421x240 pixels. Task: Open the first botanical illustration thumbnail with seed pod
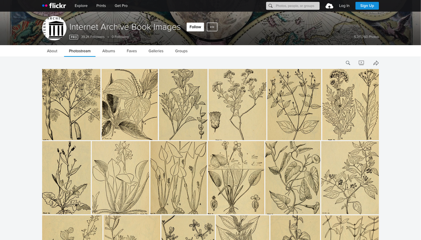pos(71,104)
